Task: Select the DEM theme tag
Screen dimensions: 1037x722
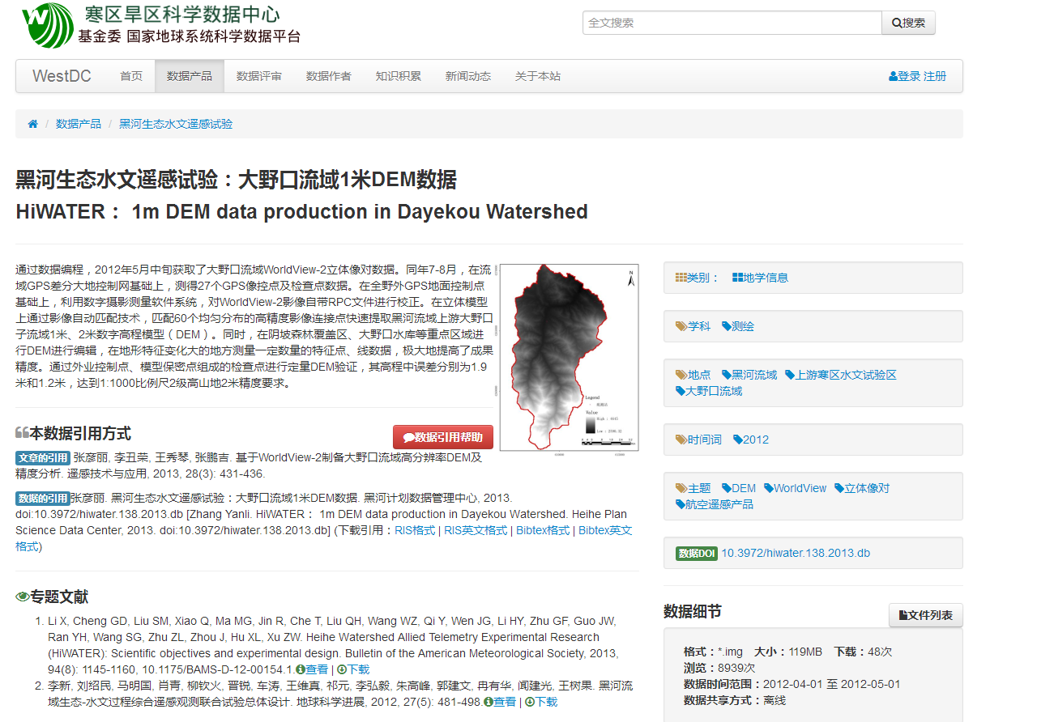Action: tap(738, 488)
